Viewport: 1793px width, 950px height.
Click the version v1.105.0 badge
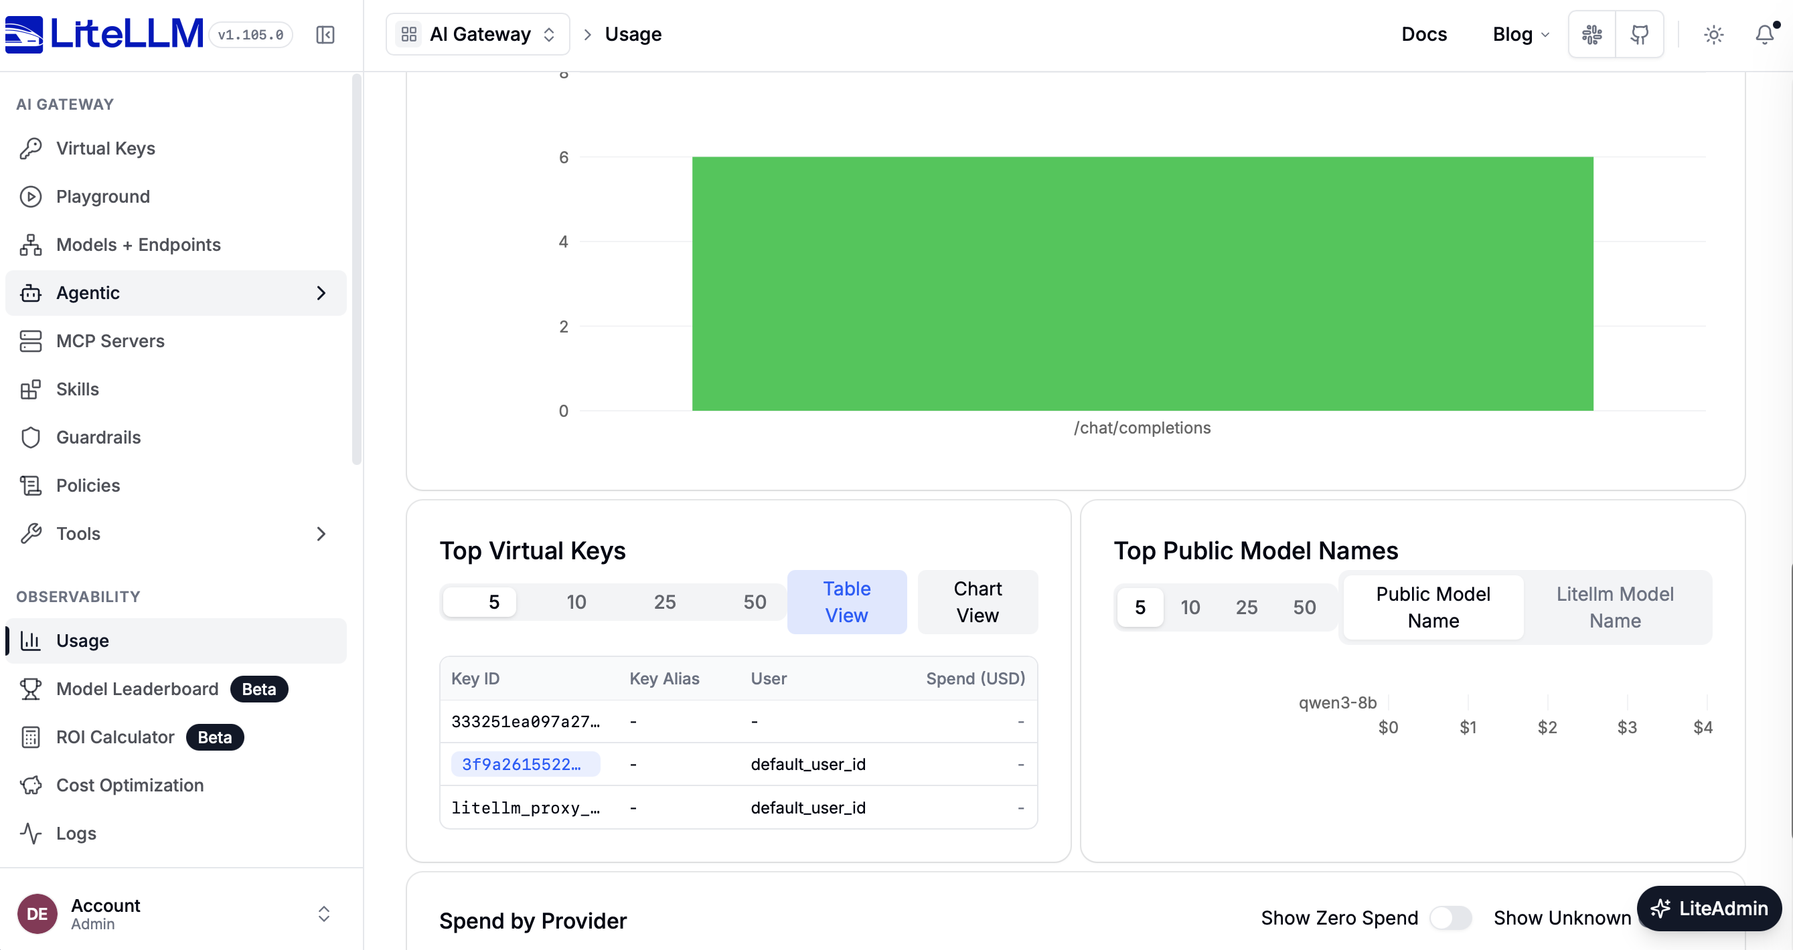[x=250, y=35]
